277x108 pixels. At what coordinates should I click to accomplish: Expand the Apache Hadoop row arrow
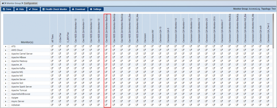point(6,61)
